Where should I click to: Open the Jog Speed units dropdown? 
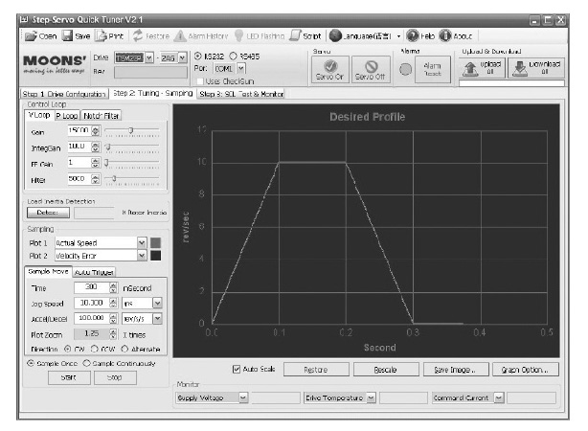coord(157,303)
